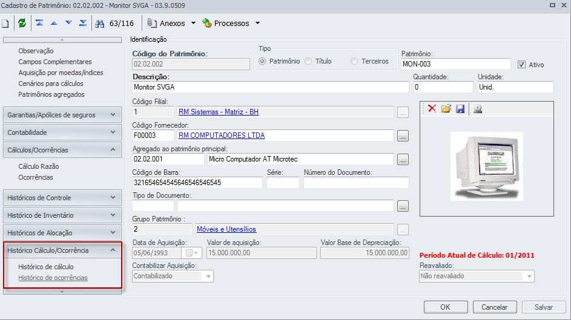Screen dimensions: 571x320
Task: Click lookup button for Código Fornecedor
Action: point(403,136)
